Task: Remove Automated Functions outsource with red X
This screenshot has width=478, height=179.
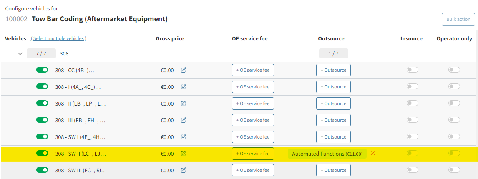Action: 373,154
